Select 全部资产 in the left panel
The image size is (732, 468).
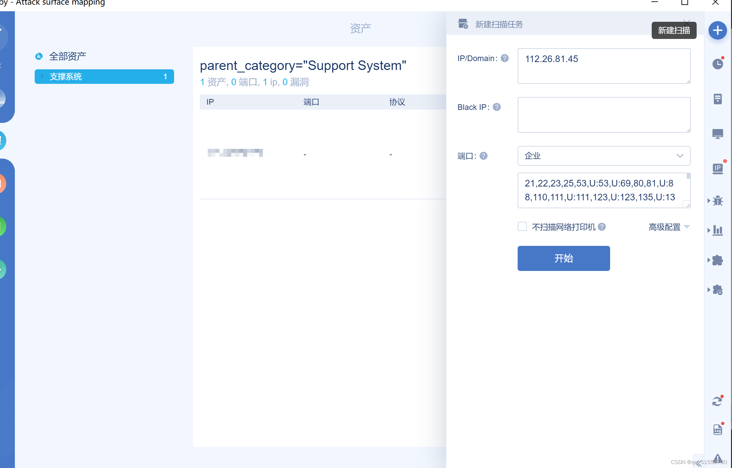(x=67, y=56)
